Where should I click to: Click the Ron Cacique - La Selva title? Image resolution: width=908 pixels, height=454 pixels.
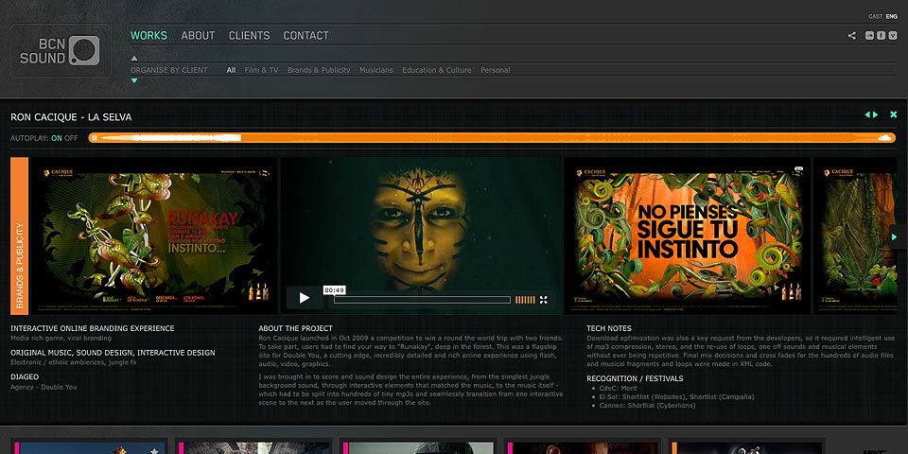pos(71,117)
